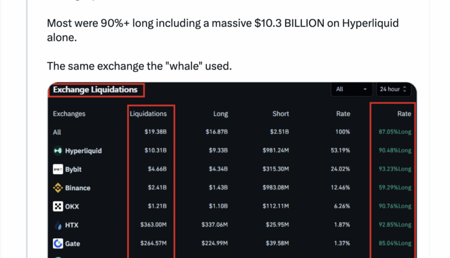Click the Bybit exchange logo icon
The height and width of the screenshot is (258, 450).
[58, 169]
